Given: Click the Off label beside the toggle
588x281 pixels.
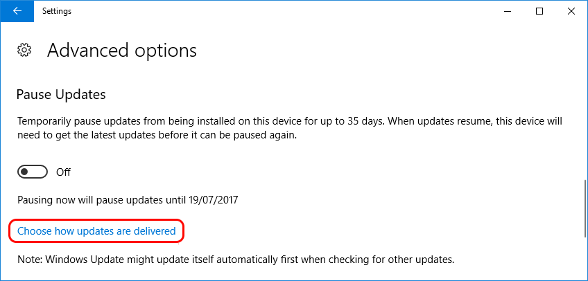Looking at the screenshot, I should pos(63,172).
